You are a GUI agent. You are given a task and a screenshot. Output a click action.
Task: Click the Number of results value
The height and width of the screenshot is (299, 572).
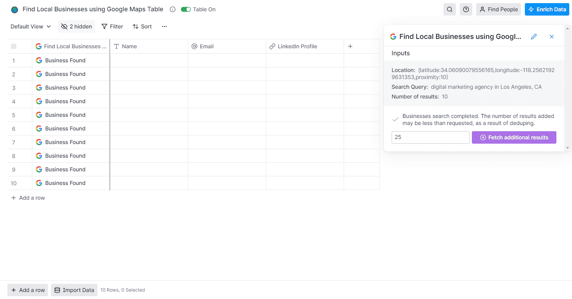click(x=445, y=97)
